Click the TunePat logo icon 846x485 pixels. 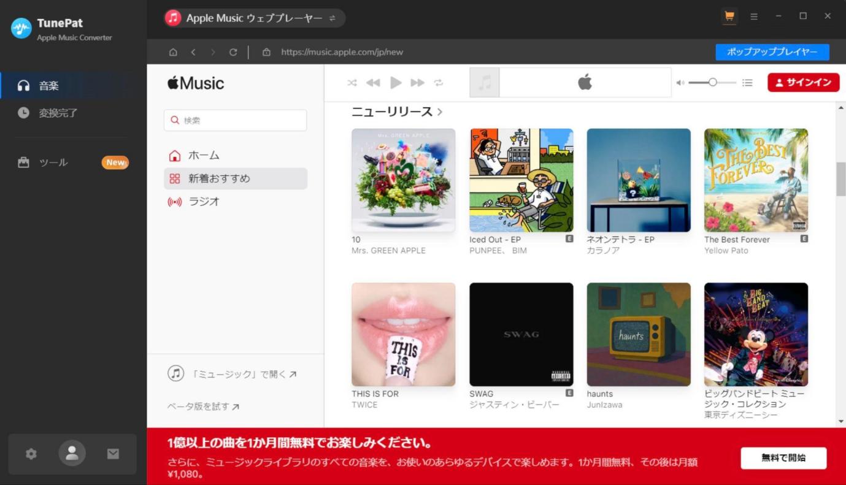point(21,28)
